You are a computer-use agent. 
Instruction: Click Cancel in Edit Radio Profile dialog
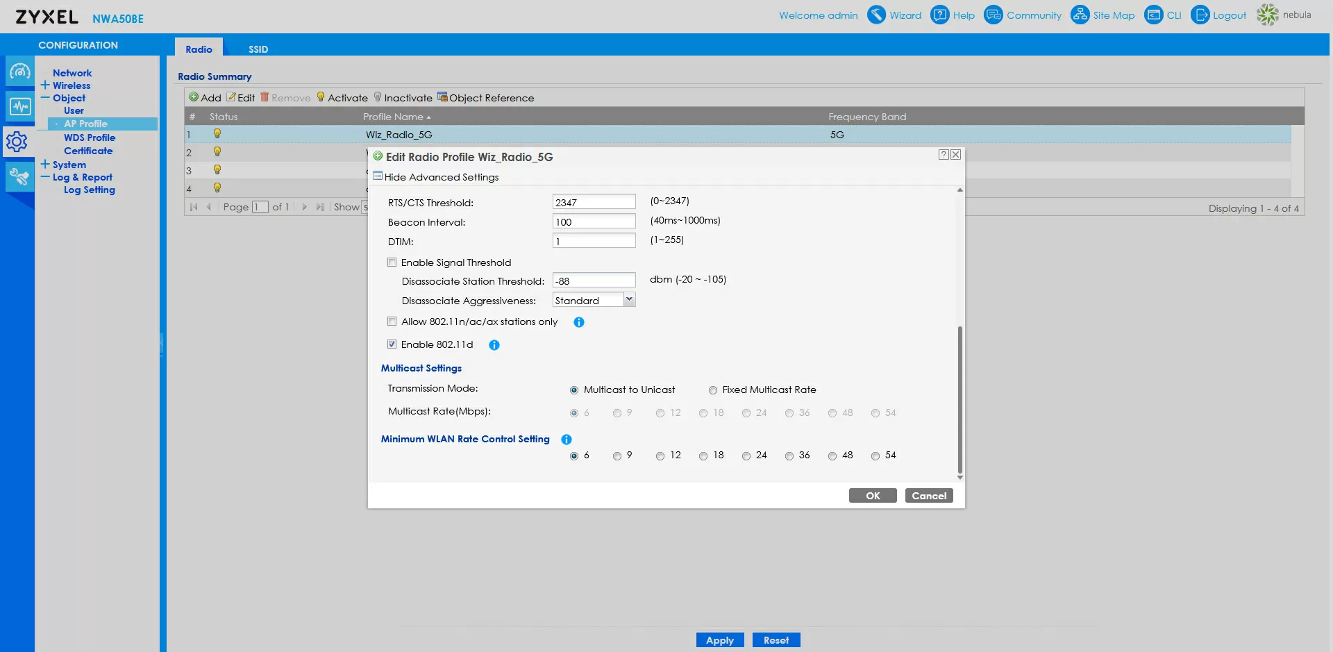928,496
